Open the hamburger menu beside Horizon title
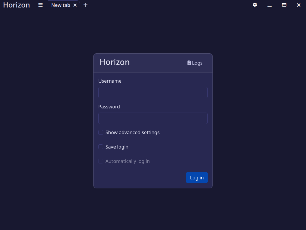306x230 pixels. coord(41,5)
